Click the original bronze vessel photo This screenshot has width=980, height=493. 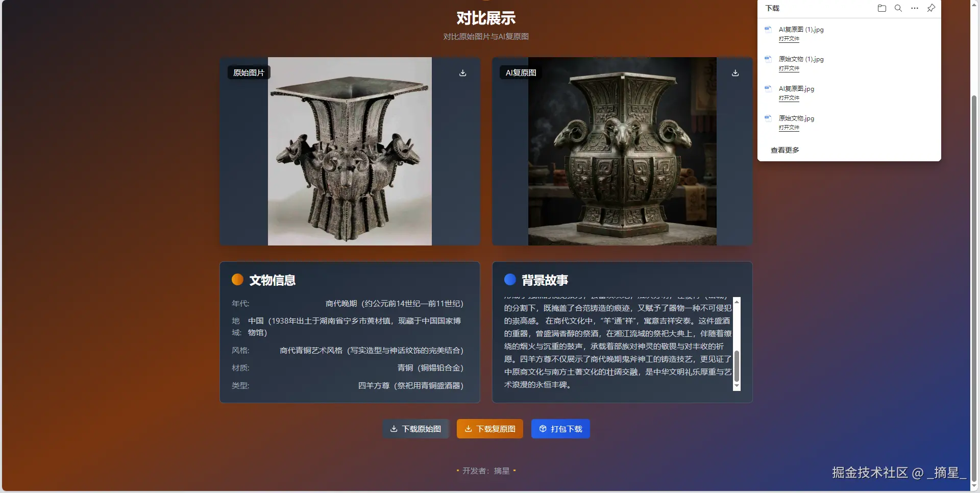pos(350,151)
